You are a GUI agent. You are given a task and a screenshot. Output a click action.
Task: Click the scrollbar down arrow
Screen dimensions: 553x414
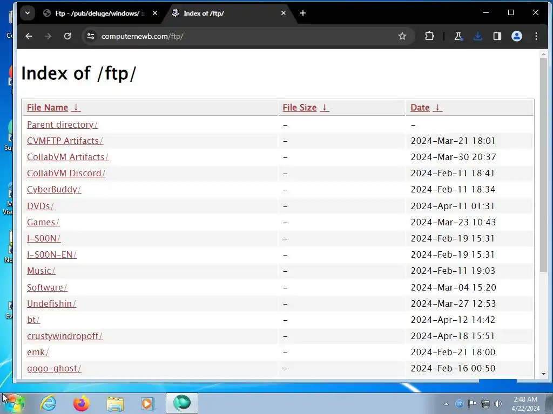[x=543, y=374]
